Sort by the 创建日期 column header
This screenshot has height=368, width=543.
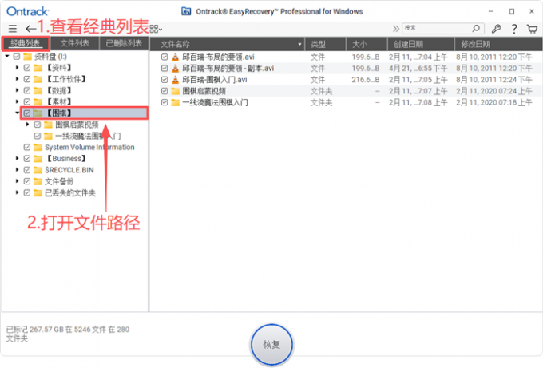click(x=421, y=44)
